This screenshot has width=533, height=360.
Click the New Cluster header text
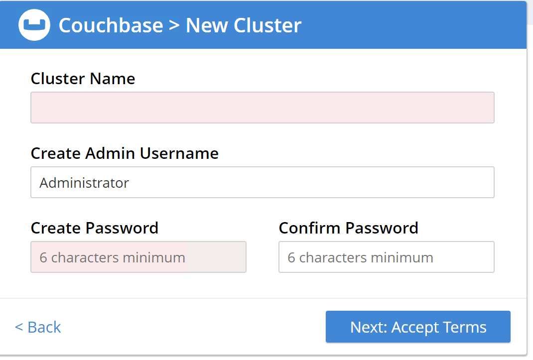pyautogui.click(x=244, y=25)
